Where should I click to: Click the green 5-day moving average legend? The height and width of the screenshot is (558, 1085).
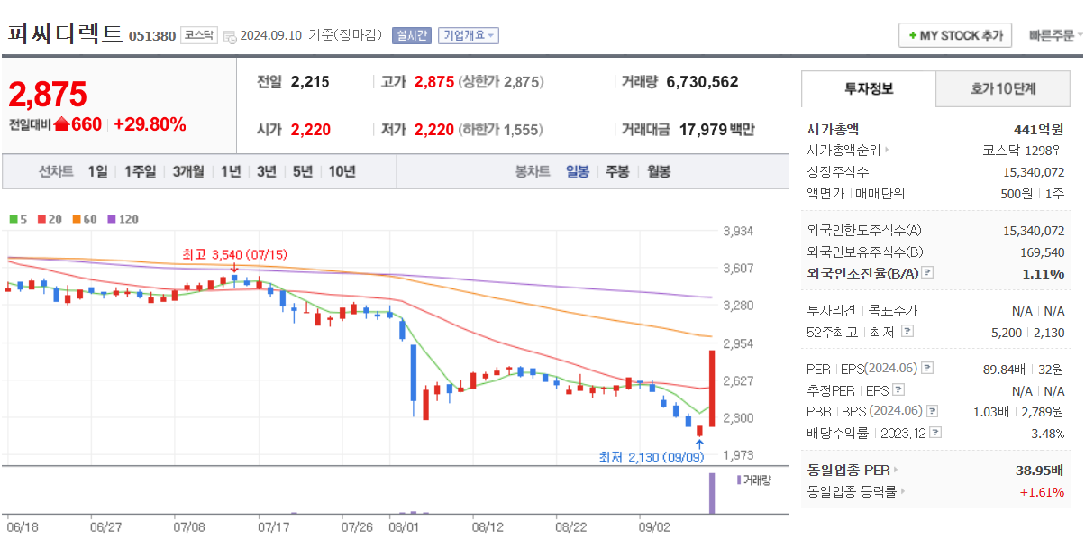point(18,218)
